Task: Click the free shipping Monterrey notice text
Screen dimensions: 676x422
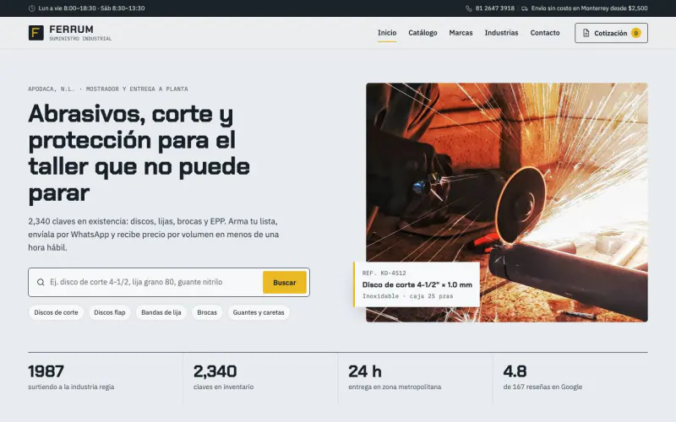Action: [x=589, y=8]
